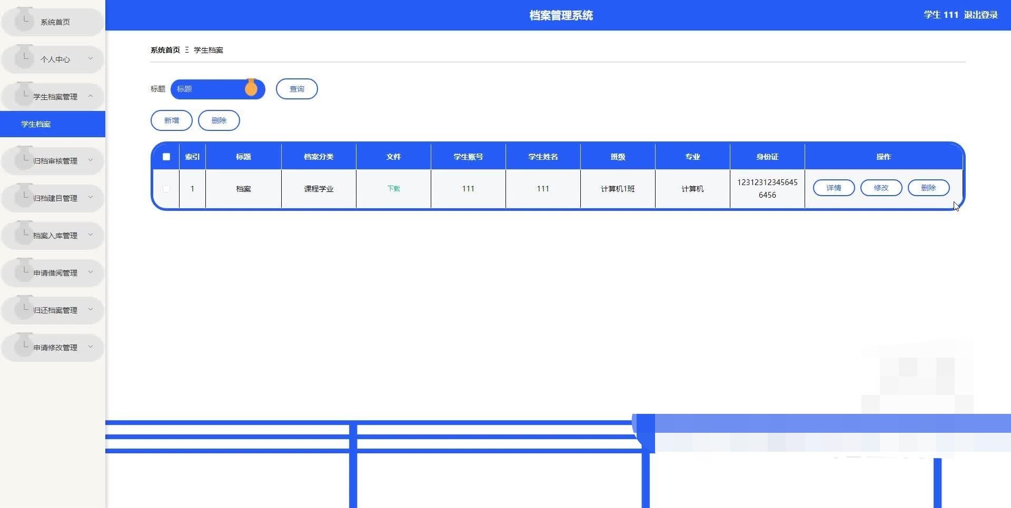Viewport: 1011px width, 508px height.
Task: Click the icon left of 归还档案管理
Action: 24,308
